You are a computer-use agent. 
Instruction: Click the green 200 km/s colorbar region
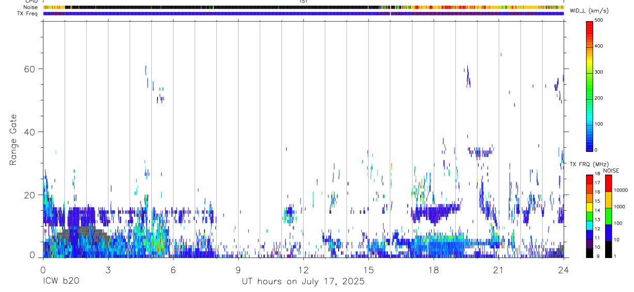(590, 98)
